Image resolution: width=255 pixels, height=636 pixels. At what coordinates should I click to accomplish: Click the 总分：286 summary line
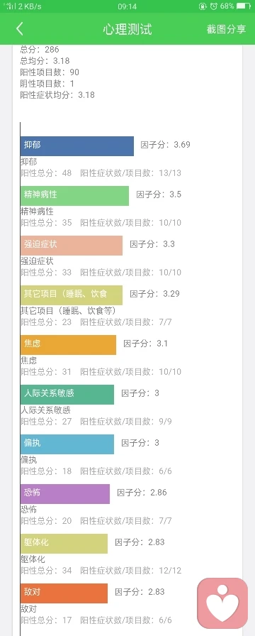(40, 50)
